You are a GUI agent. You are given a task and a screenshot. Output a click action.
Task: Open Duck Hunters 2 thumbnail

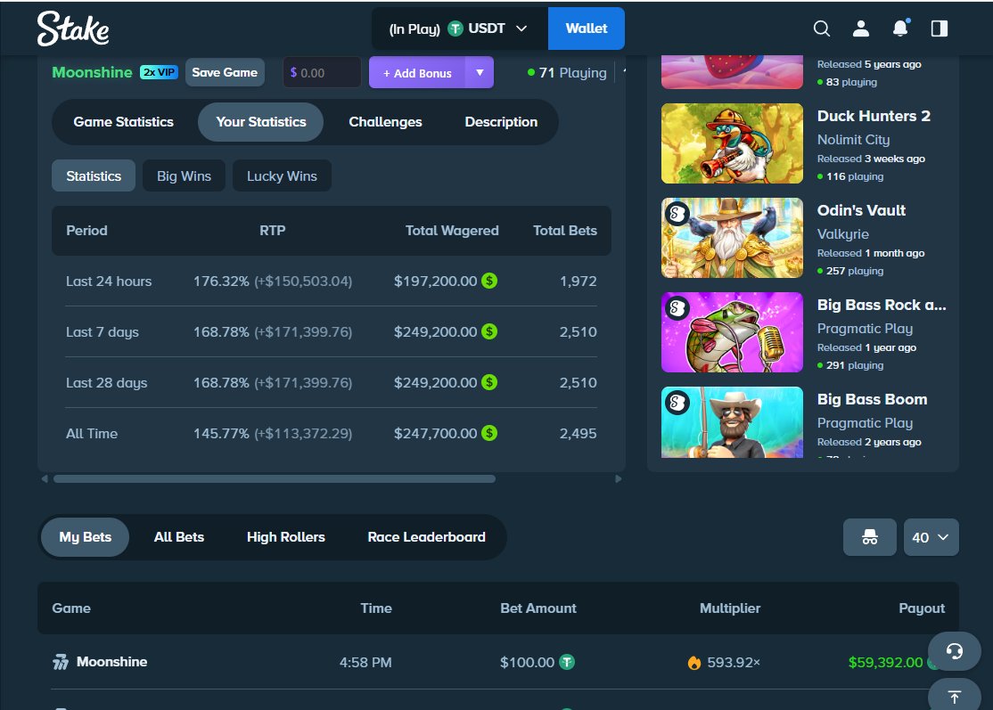point(732,143)
